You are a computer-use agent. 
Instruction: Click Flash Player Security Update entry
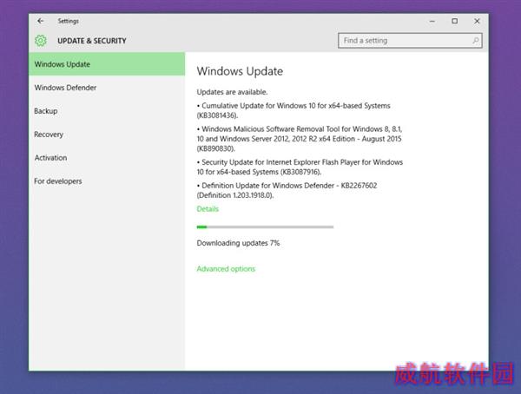pyautogui.click(x=300, y=167)
